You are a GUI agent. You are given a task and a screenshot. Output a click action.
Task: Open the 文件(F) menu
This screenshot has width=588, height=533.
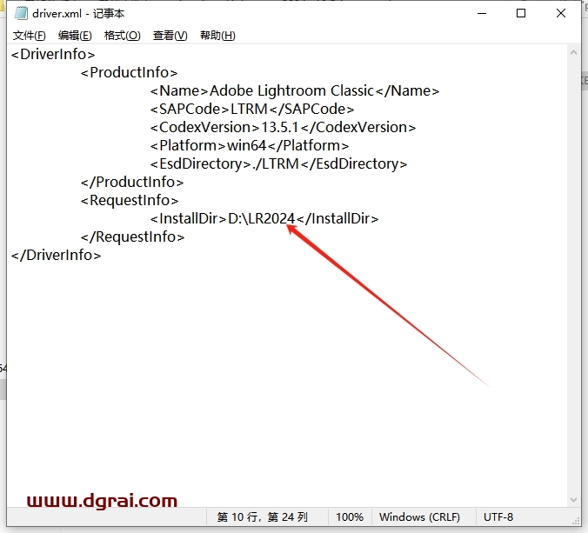30,36
